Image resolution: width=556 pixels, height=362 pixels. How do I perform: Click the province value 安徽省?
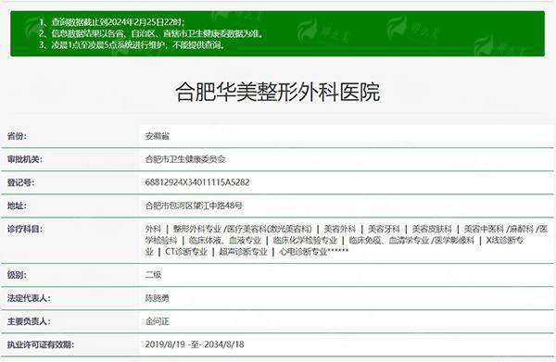pyautogui.click(x=158, y=136)
